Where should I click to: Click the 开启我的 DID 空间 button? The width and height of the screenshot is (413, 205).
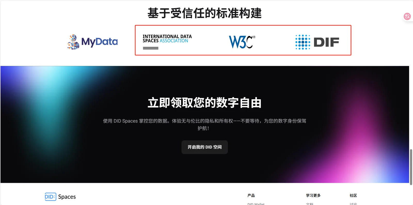coord(205,147)
